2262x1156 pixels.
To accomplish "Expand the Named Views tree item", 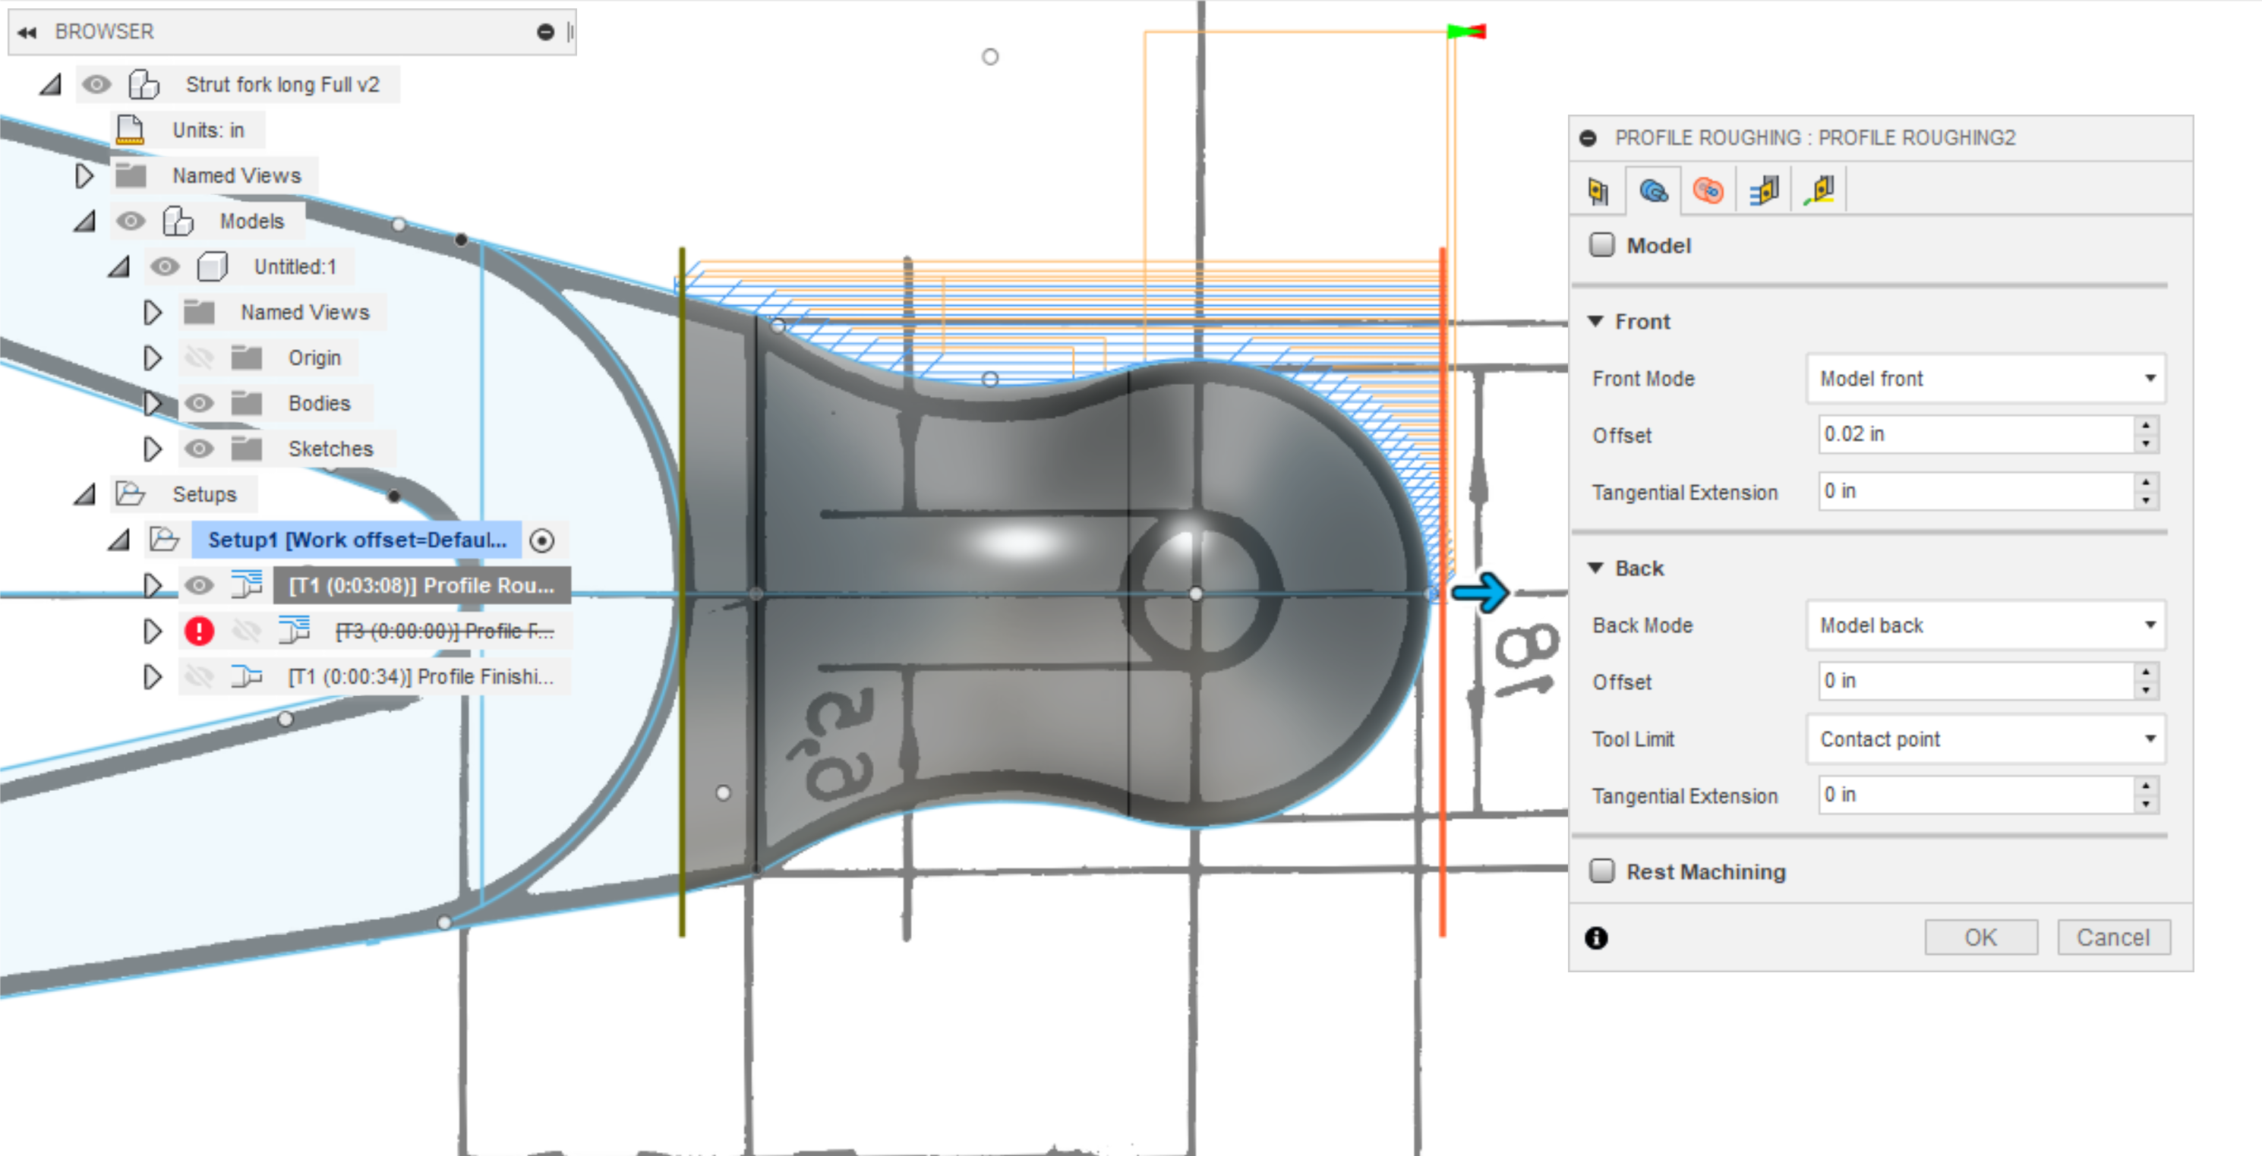I will pos(84,175).
